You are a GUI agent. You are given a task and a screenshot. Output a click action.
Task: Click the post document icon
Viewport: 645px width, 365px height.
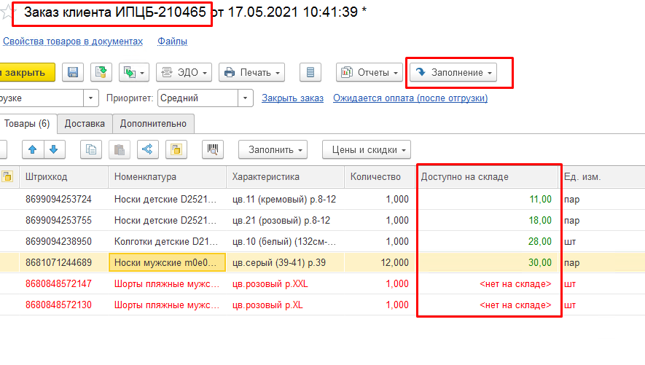[101, 72]
